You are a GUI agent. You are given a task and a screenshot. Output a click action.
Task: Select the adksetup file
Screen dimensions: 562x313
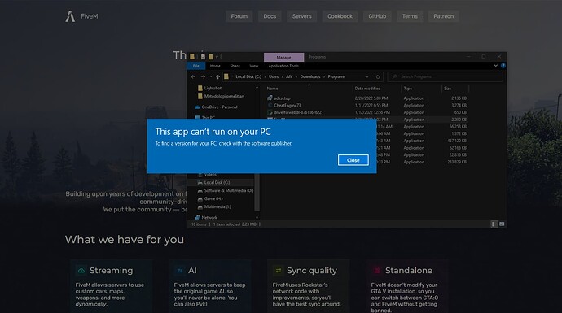pos(282,98)
